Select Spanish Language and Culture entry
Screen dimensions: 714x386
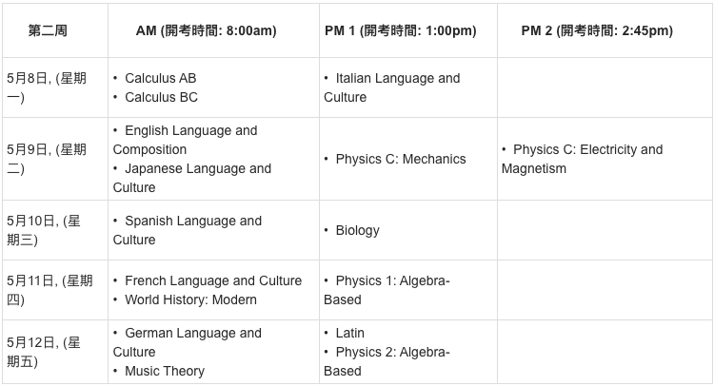[188, 230]
